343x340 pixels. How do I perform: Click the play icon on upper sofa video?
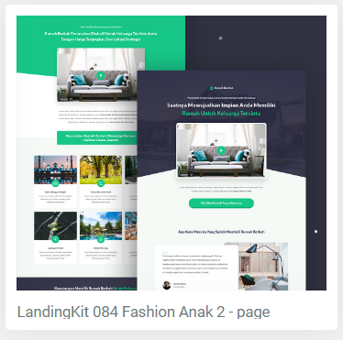coord(100,75)
